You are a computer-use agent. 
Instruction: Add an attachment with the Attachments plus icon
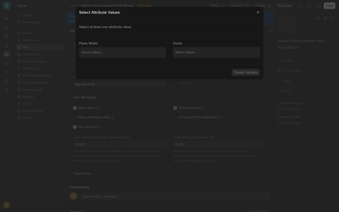point(332,70)
